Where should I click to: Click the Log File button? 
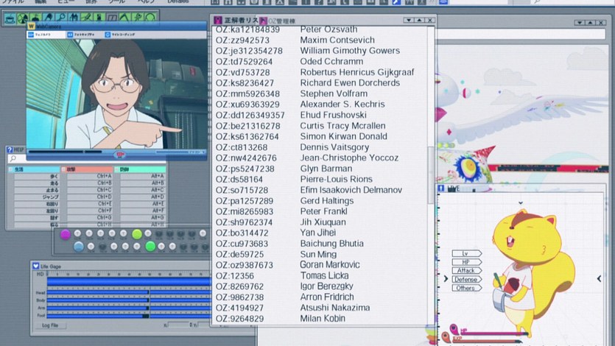pos(50,325)
